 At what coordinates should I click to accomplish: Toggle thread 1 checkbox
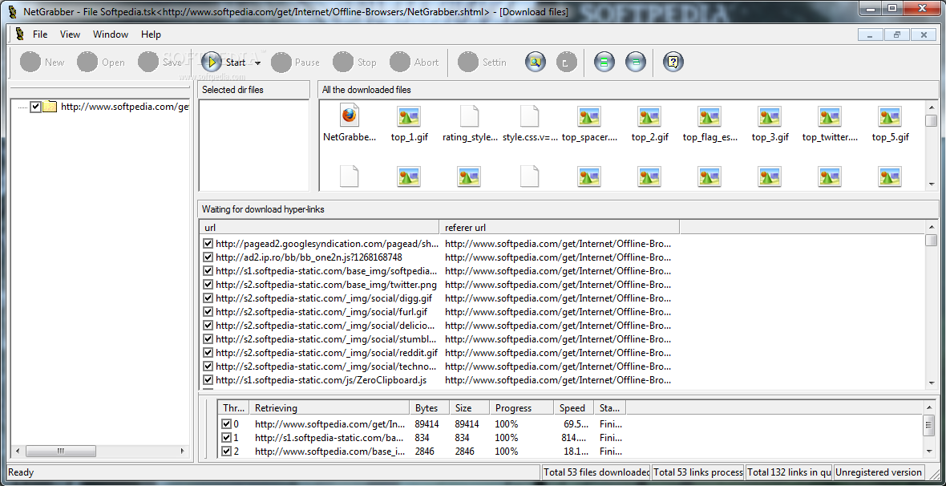pos(227,438)
